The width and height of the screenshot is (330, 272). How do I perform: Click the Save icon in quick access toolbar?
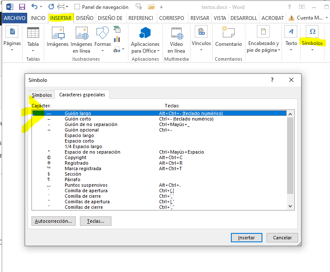tap(22, 7)
